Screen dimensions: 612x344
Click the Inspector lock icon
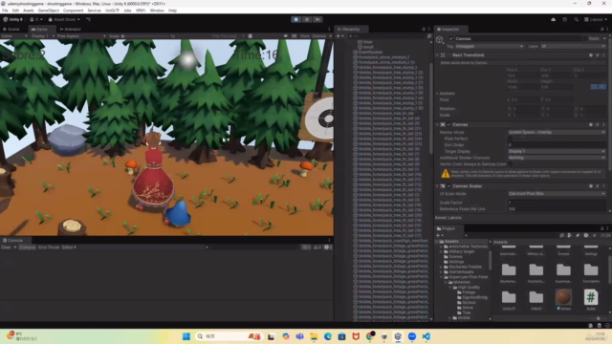pyautogui.click(x=601, y=30)
